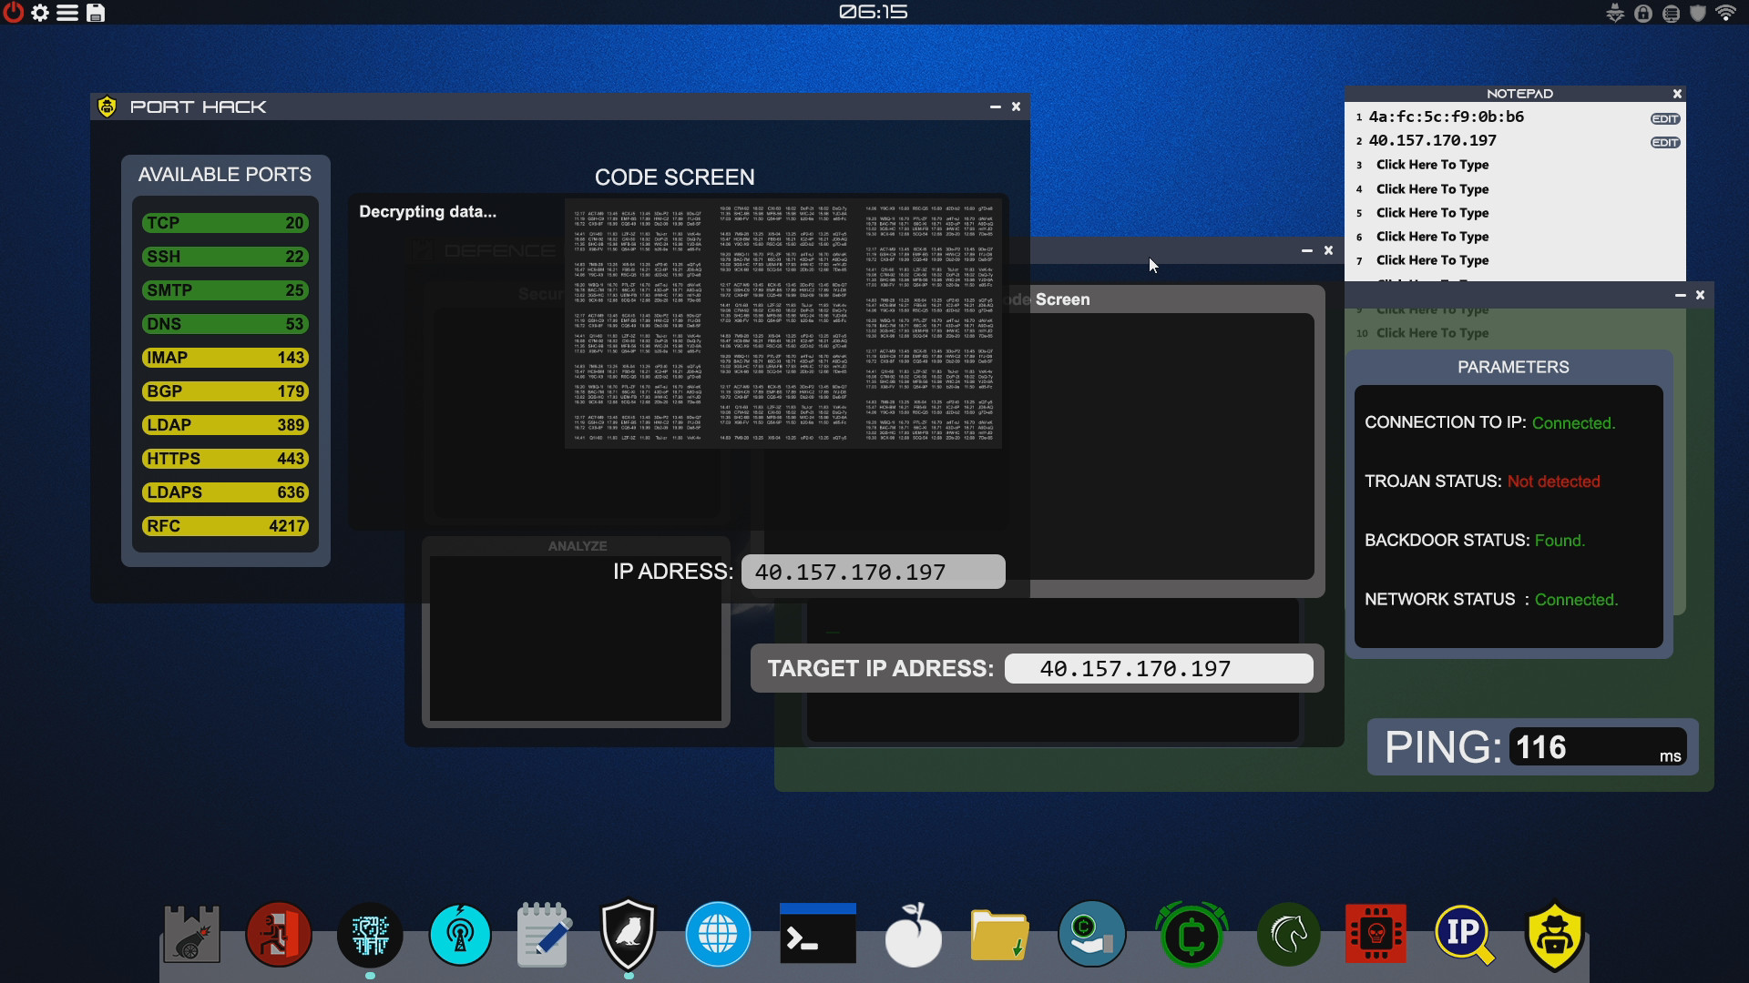Open the settings gear menu
Screen dimensions: 1749x983
tap(40, 13)
